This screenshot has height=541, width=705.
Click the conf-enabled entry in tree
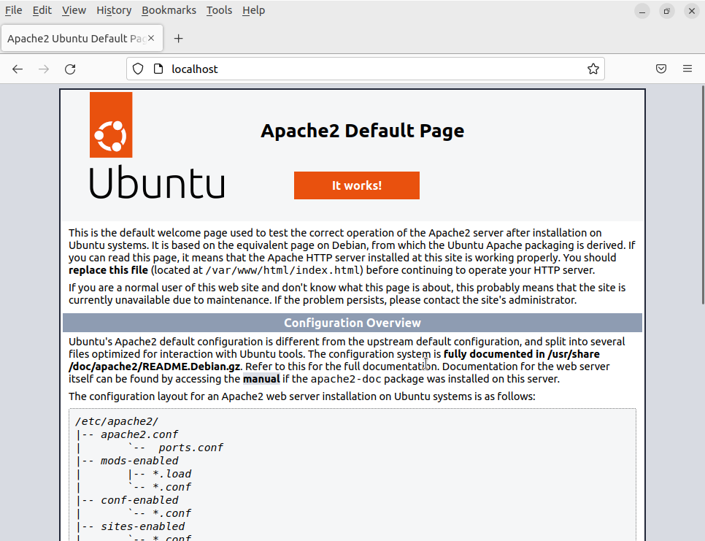pos(139,500)
